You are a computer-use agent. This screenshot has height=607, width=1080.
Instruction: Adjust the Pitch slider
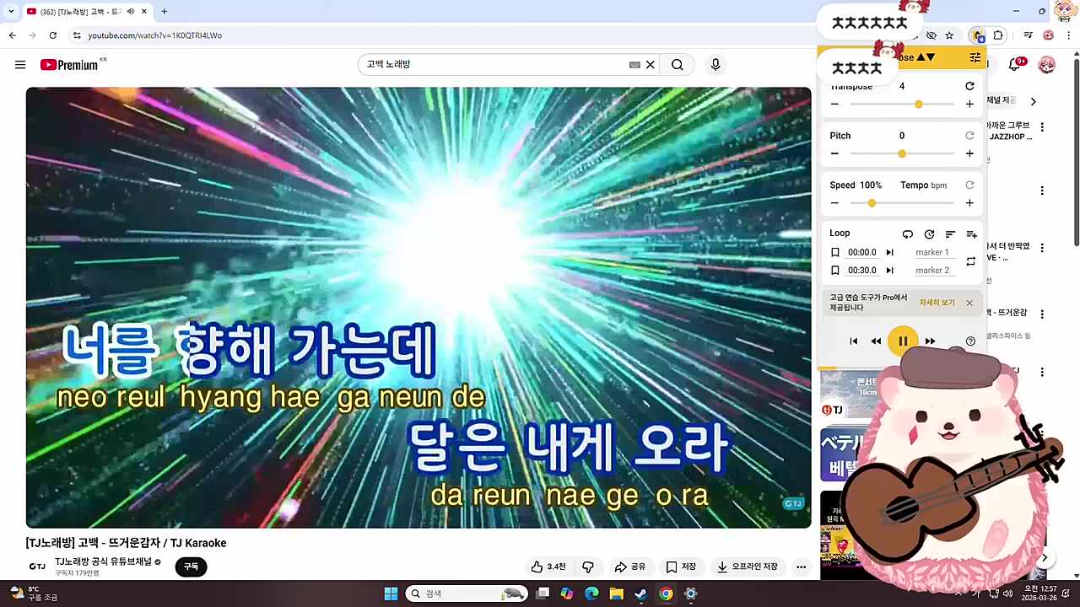tap(902, 153)
